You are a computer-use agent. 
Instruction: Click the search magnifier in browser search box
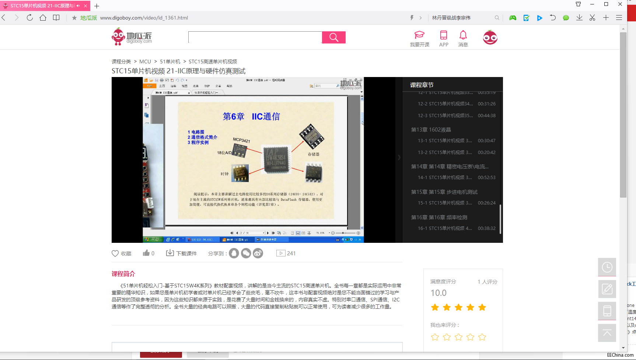point(497,18)
